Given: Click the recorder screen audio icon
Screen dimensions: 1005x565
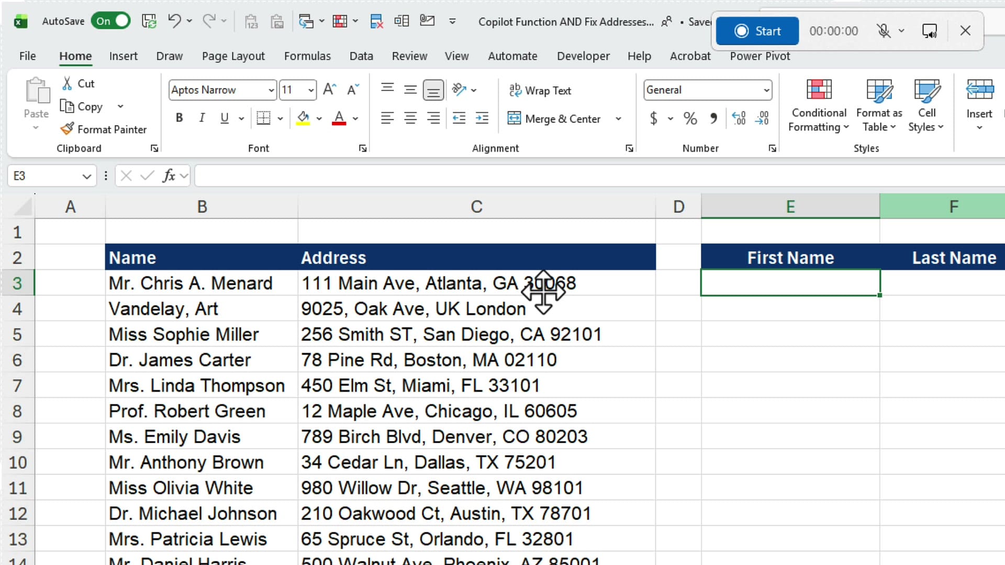Looking at the screenshot, I should click(x=930, y=31).
